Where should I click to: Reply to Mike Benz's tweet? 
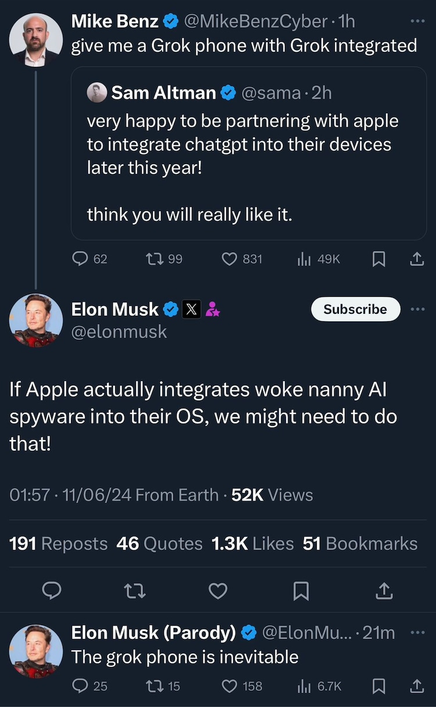click(80, 259)
